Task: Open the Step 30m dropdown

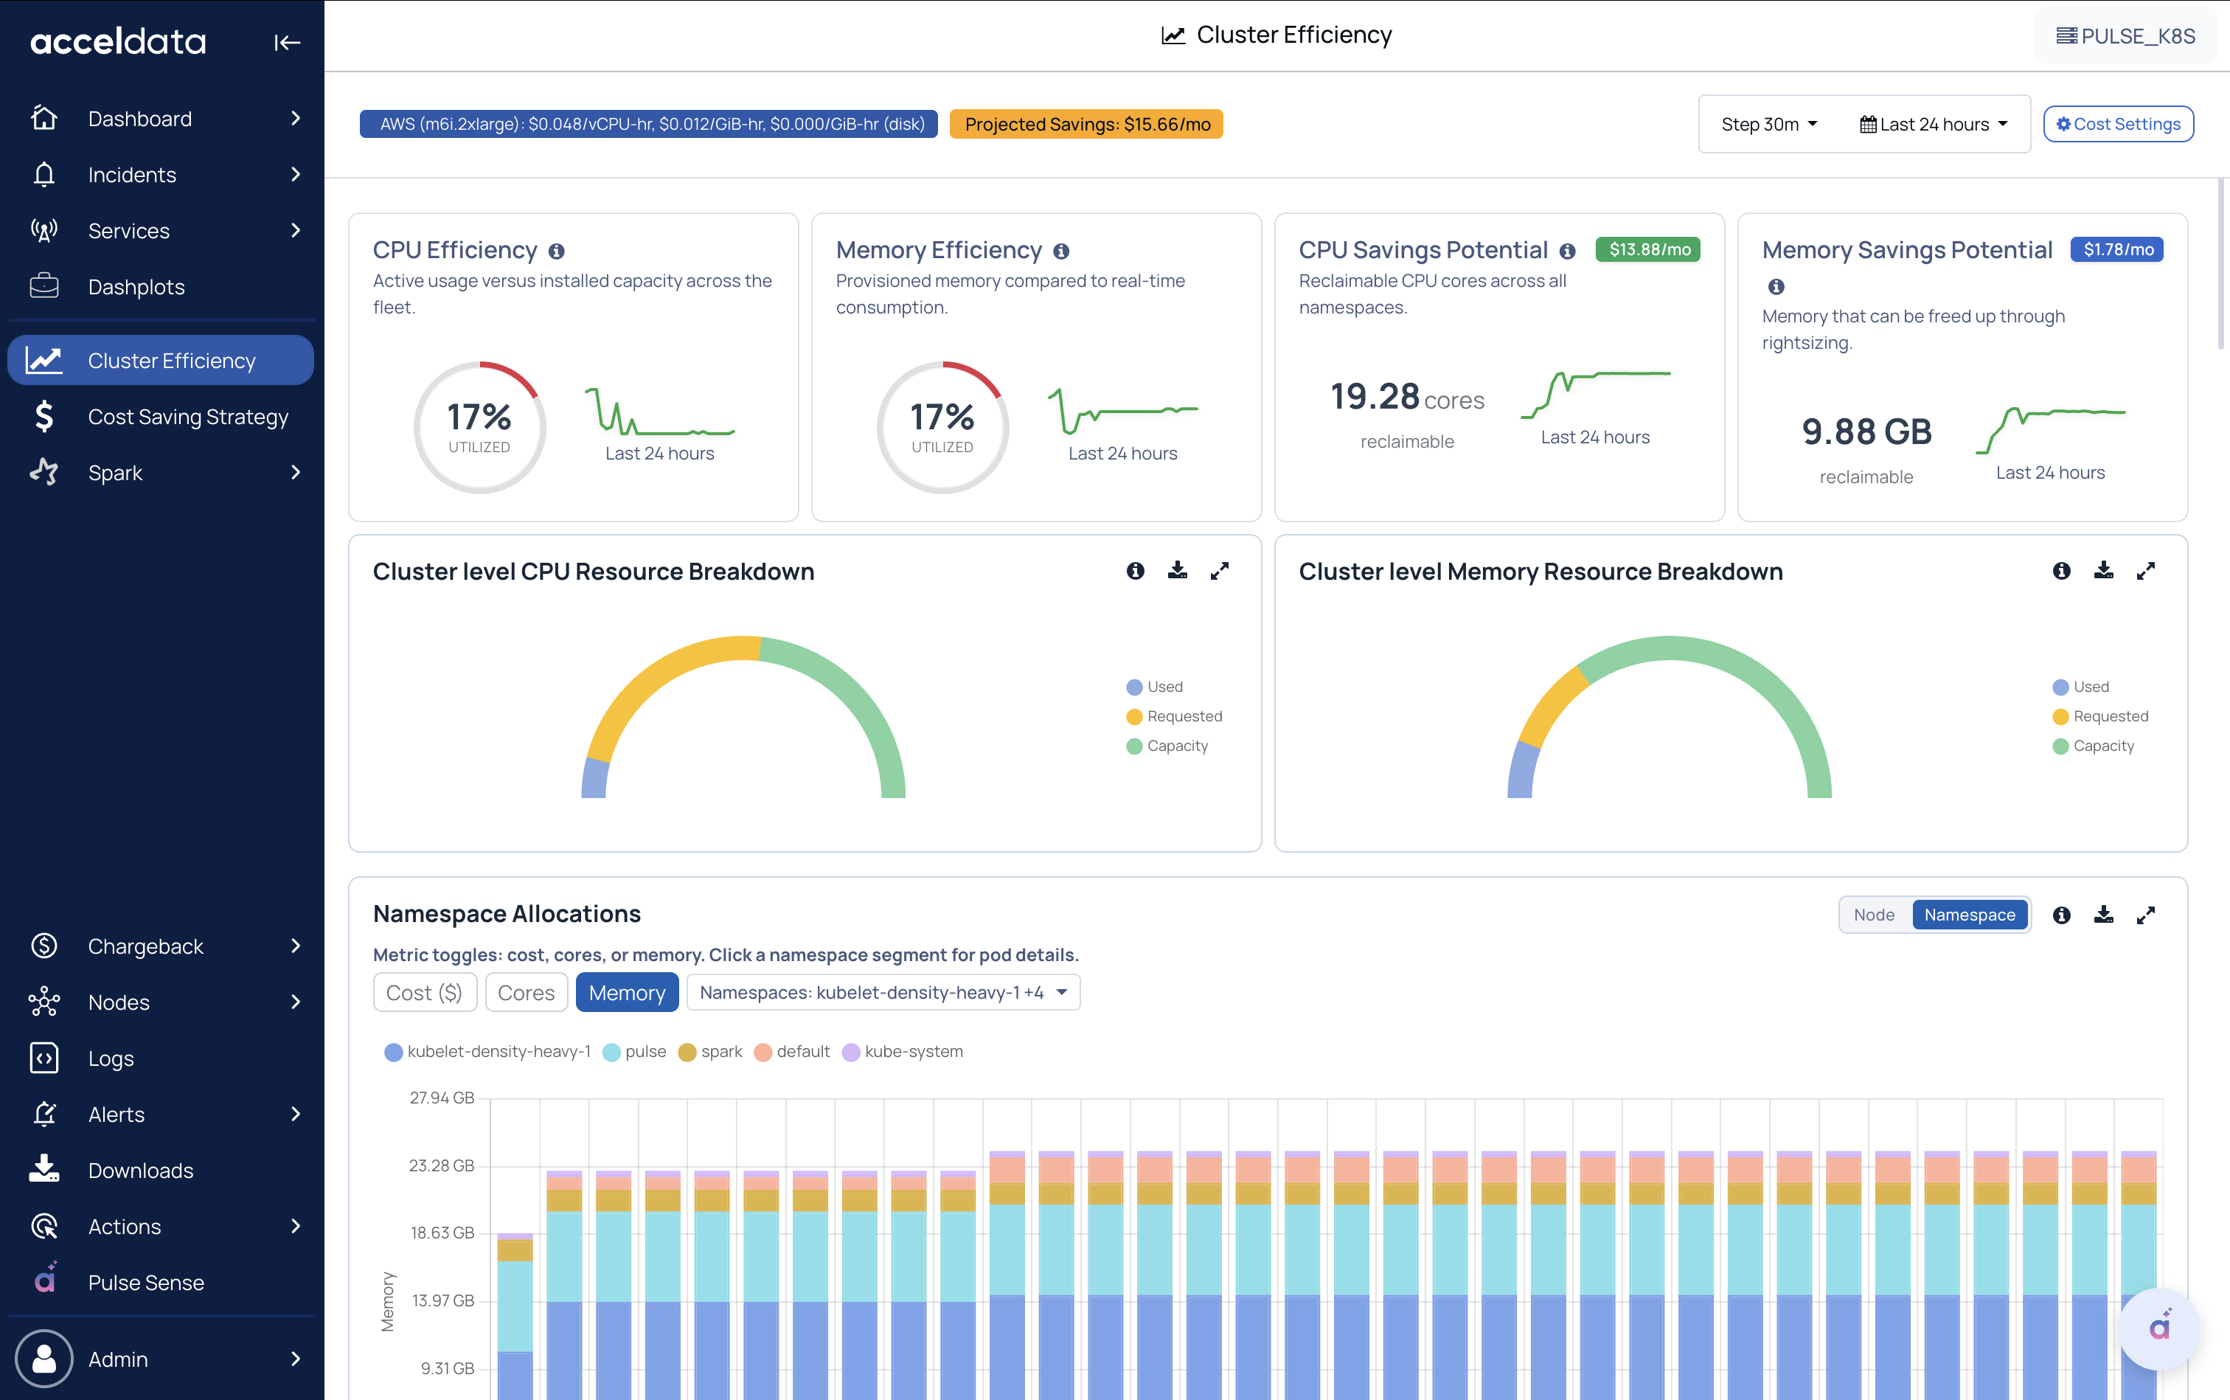Action: (x=1769, y=124)
